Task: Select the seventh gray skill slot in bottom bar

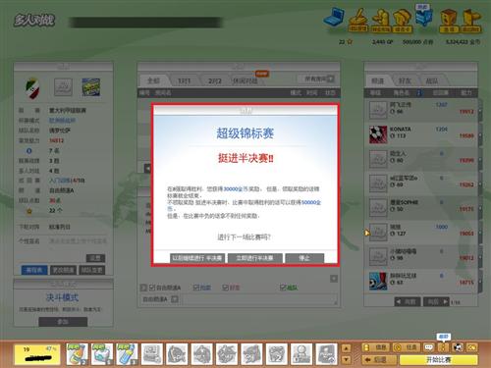Action: [301, 354]
